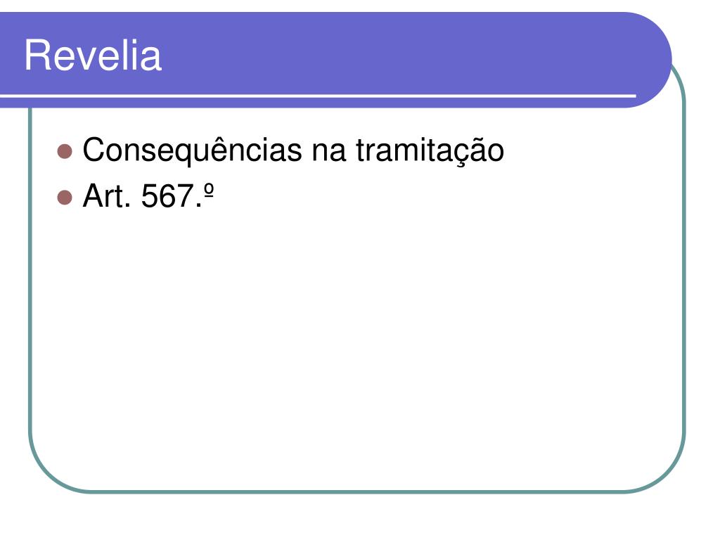This screenshot has width=720, height=540.
Task: Click the word "na" in the first bullet
Action: tap(329, 154)
